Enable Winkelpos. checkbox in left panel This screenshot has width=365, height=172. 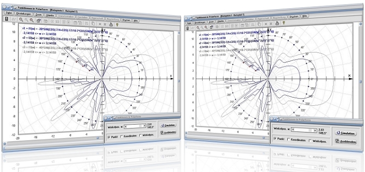coord(140,136)
